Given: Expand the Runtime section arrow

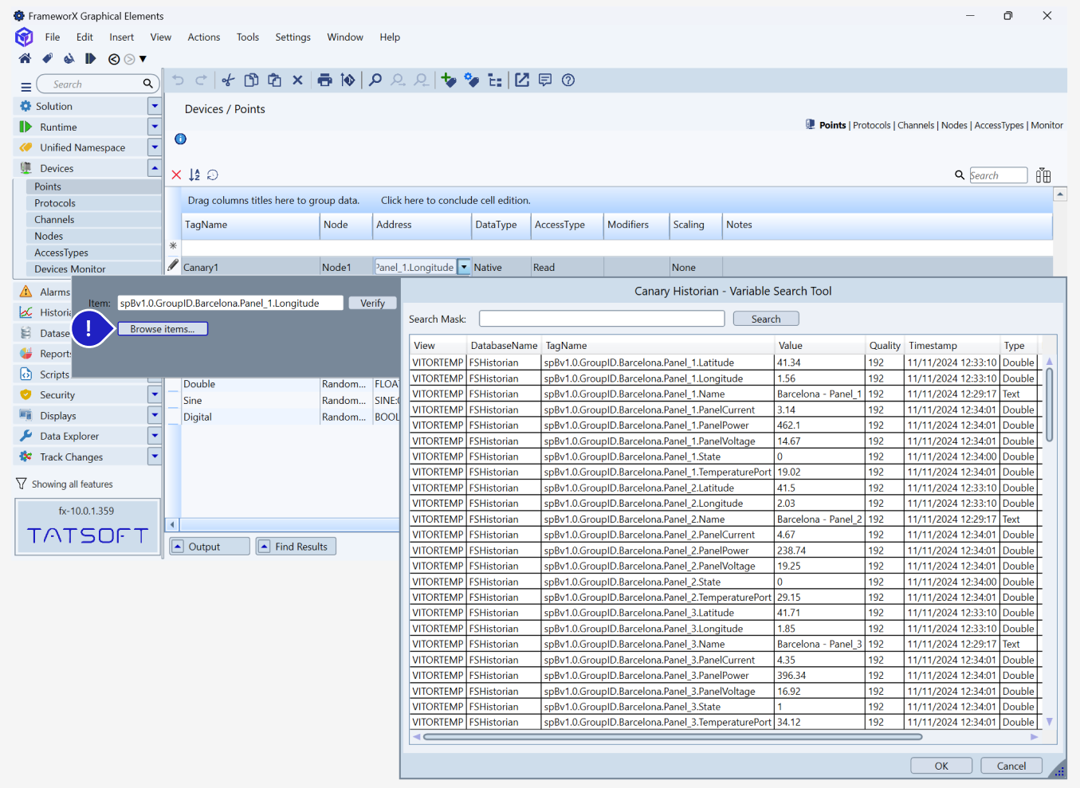Looking at the screenshot, I should pyautogui.click(x=155, y=127).
